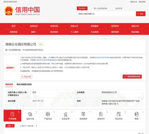The width and height of the screenshot is (149, 134).
Task: Open the 通知公告 link
Action: tap(134, 2)
